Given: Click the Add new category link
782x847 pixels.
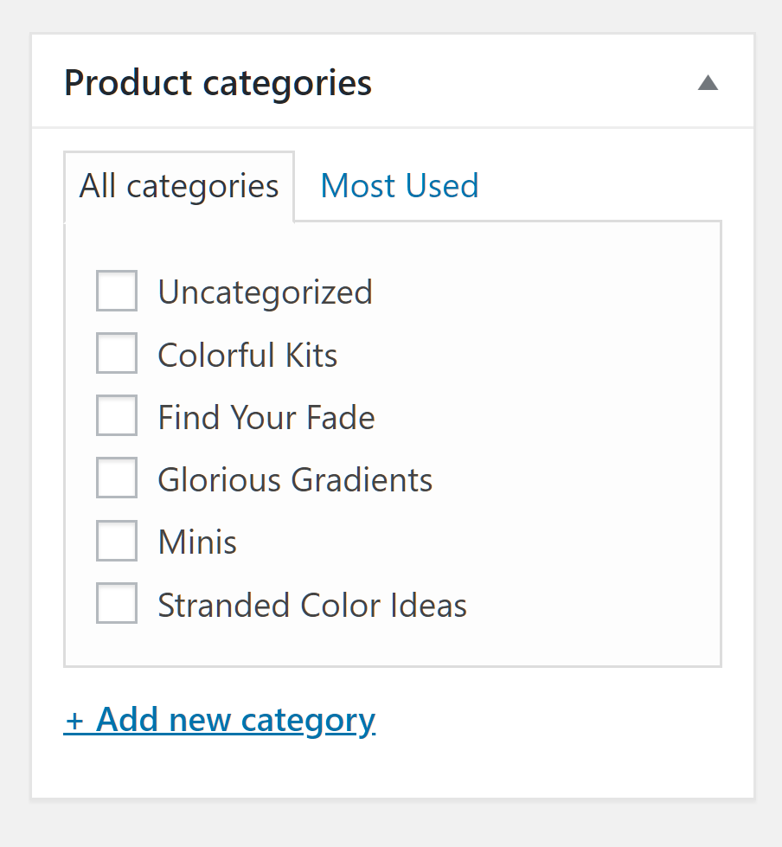Looking at the screenshot, I should point(235,720).
